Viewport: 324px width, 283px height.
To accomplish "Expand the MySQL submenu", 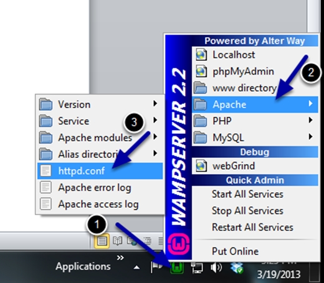I will pyautogui.click(x=255, y=137).
